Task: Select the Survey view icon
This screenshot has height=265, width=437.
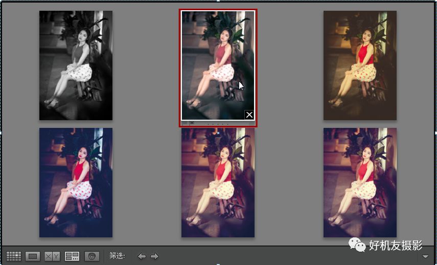Action: [x=72, y=256]
